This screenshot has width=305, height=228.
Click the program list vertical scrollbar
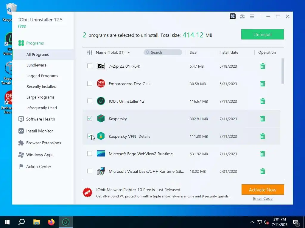pyautogui.click(x=282, y=71)
